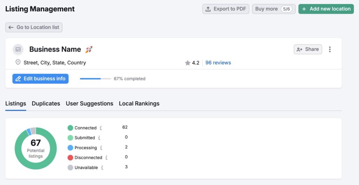Viewport: 359px width, 185px height.
Task: Select the Local Rankings tab
Action: click(139, 104)
